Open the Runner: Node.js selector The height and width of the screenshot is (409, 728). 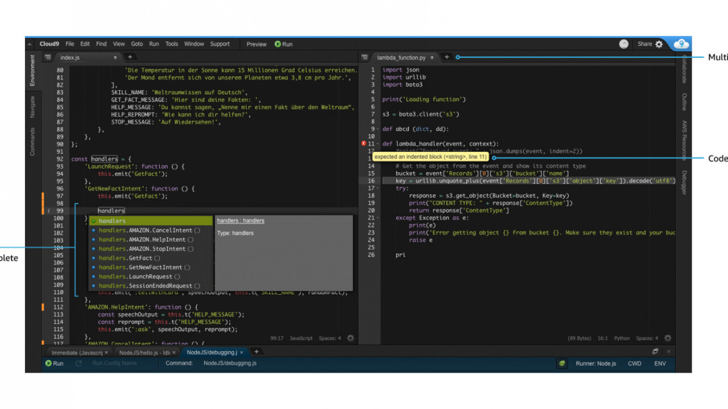[x=595, y=364]
